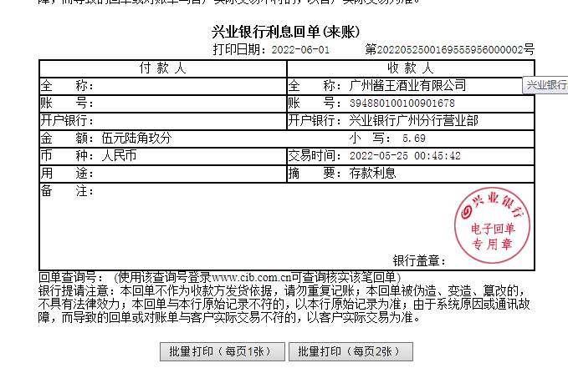
Task: Click the 付款人 column header
Action: pos(162,68)
